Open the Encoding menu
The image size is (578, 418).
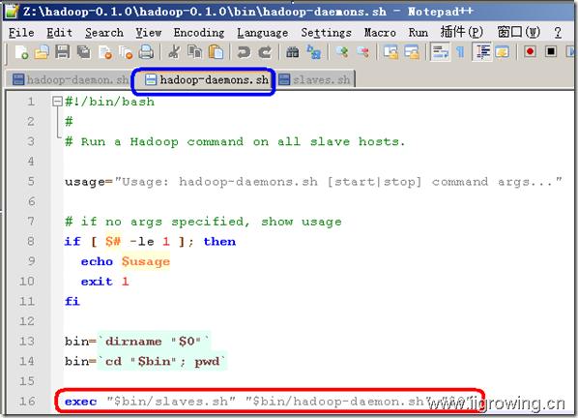[199, 33]
